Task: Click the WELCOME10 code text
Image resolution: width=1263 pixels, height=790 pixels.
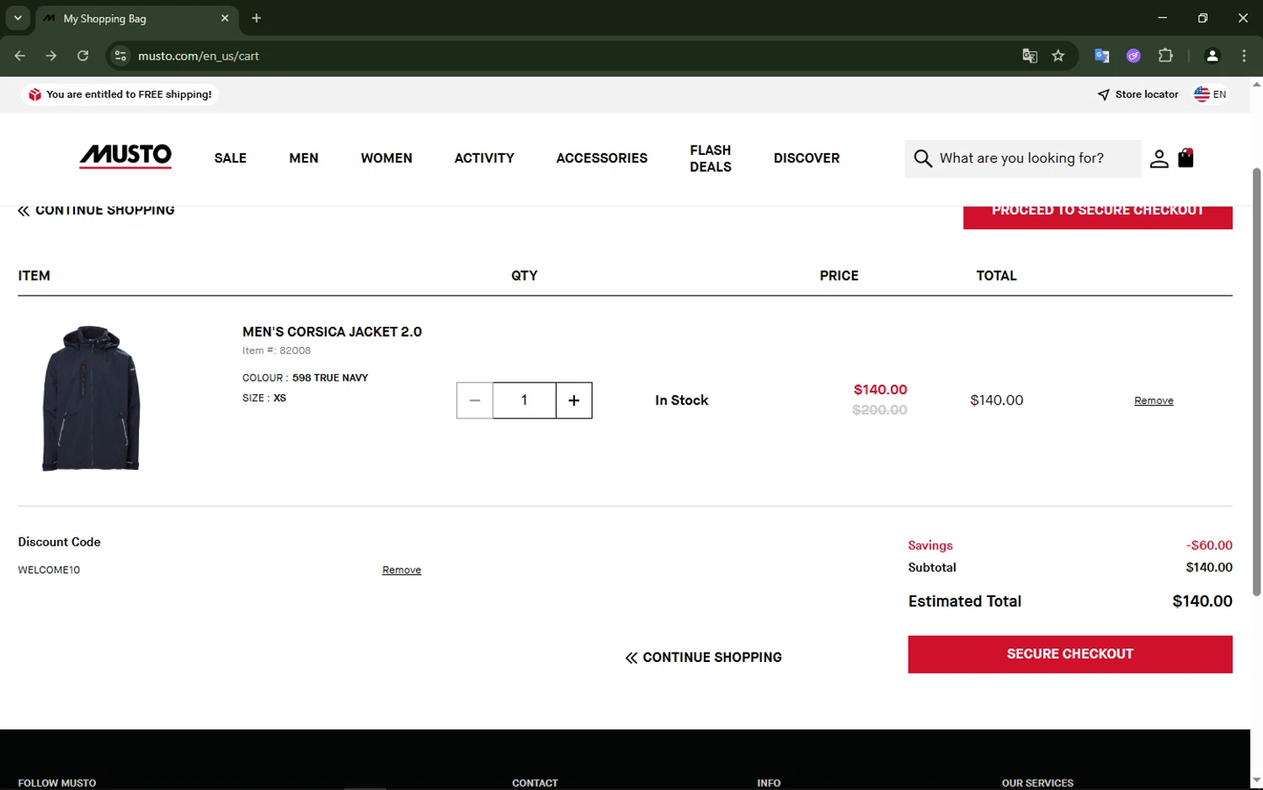Action: 49,570
